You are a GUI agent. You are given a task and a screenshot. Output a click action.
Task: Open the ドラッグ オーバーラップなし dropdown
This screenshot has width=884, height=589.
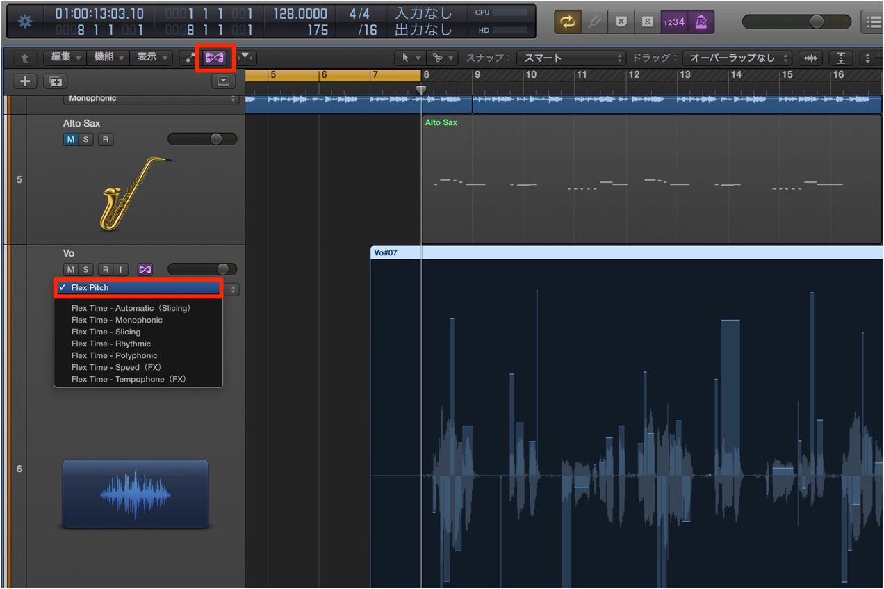737,58
